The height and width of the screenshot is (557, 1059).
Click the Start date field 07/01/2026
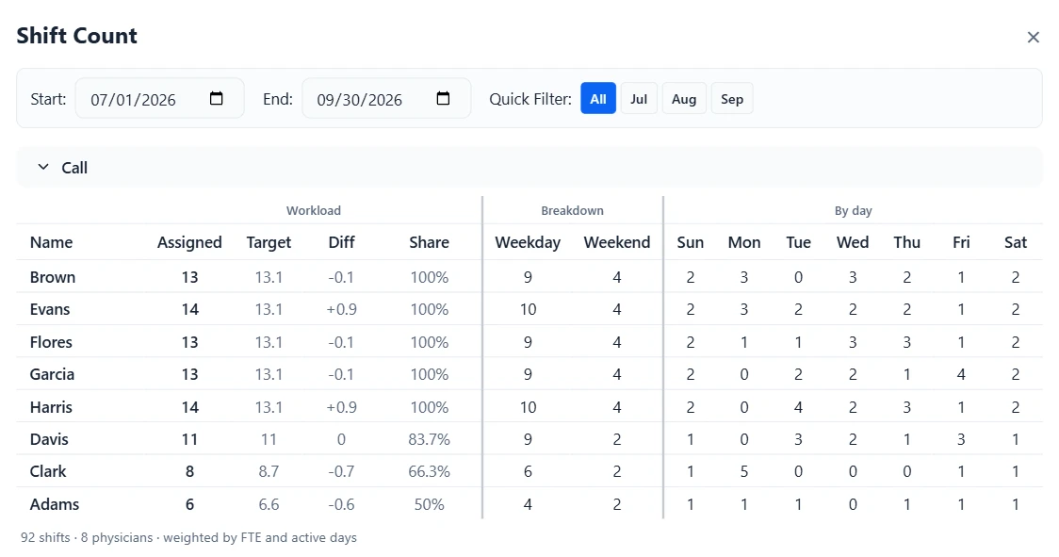point(159,99)
